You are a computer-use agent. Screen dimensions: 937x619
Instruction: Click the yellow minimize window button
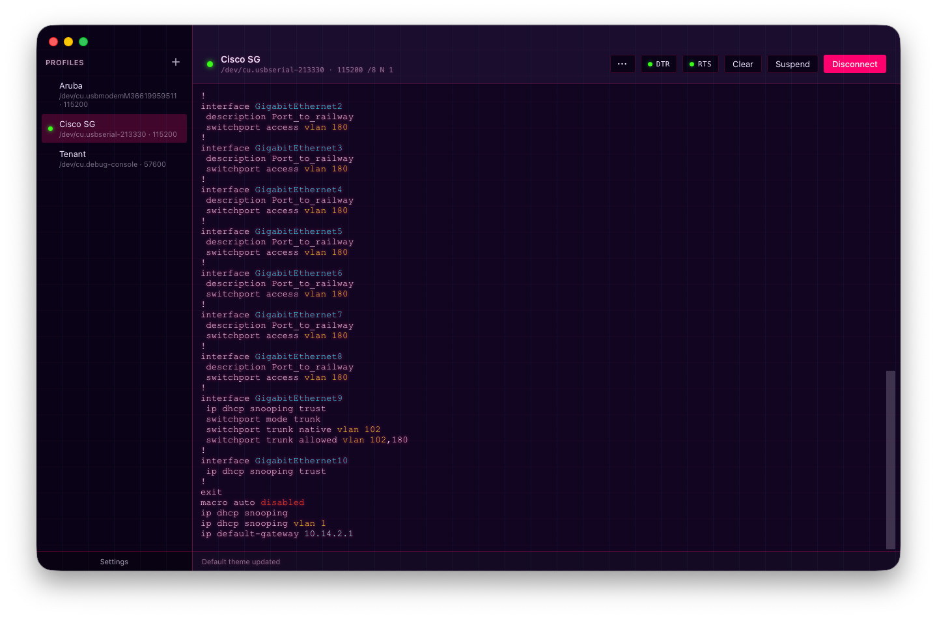[x=68, y=42]
